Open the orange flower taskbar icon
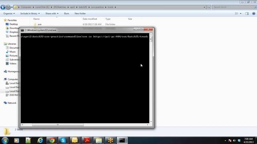Viewport: 257px width, 144px height. [x=110, y=140]
